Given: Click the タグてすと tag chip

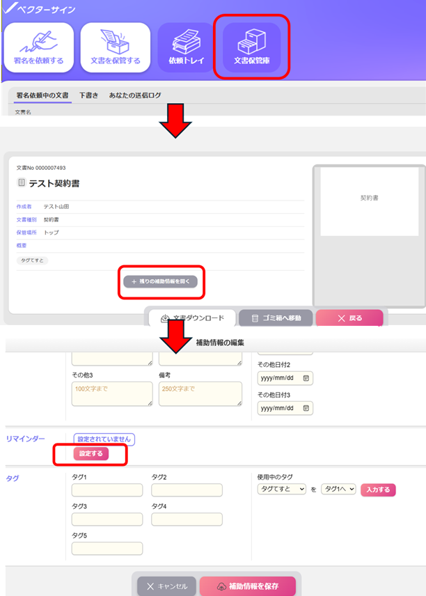Looking at the screenshot, I should click(x=32, y=260).
